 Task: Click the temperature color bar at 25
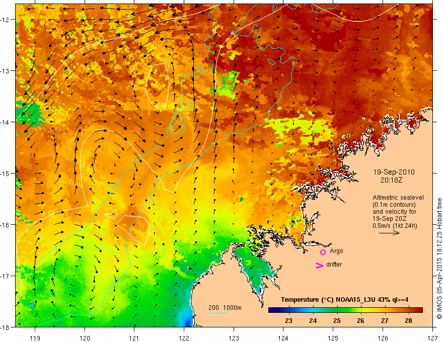pos(337,310)
